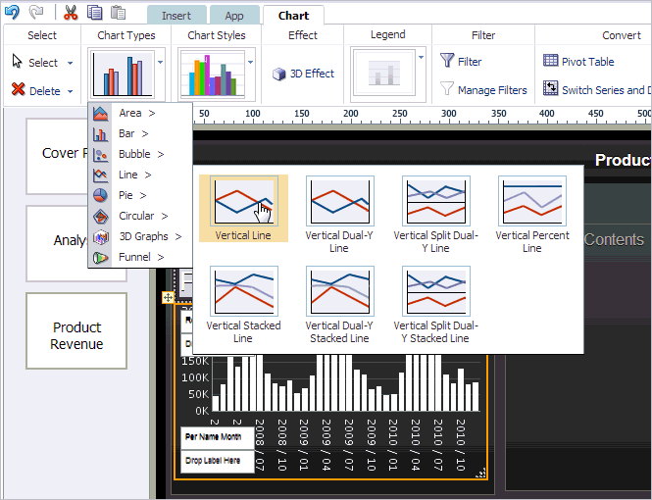Select the current bar chart type preview
Image resolution: width=652 pixels, height=500 pixels.
123,75
